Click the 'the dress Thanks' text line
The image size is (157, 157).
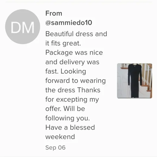[73, 90]
